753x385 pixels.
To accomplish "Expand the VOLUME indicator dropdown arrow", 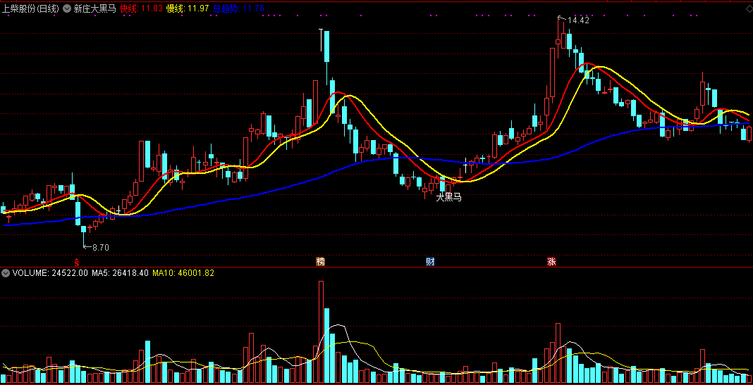I will 6,273.
